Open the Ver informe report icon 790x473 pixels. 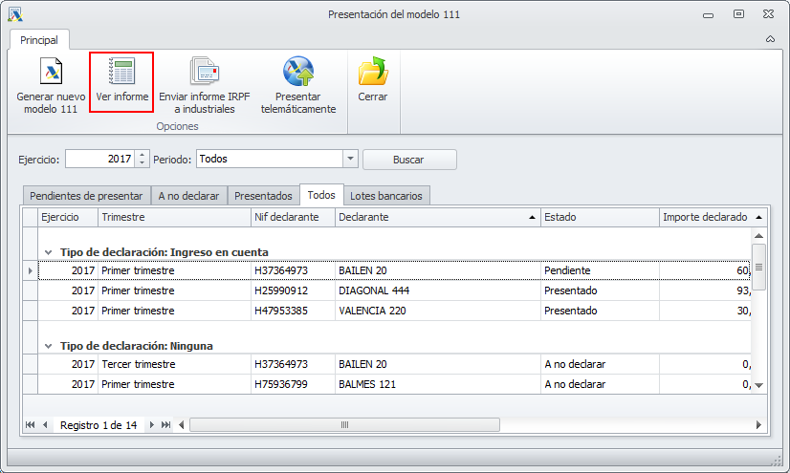(121, 73)
